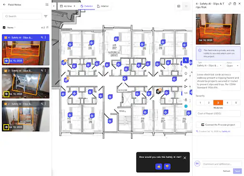244x176 pixels.
Task: Click the Search field notes input
Action: [22, 16]
